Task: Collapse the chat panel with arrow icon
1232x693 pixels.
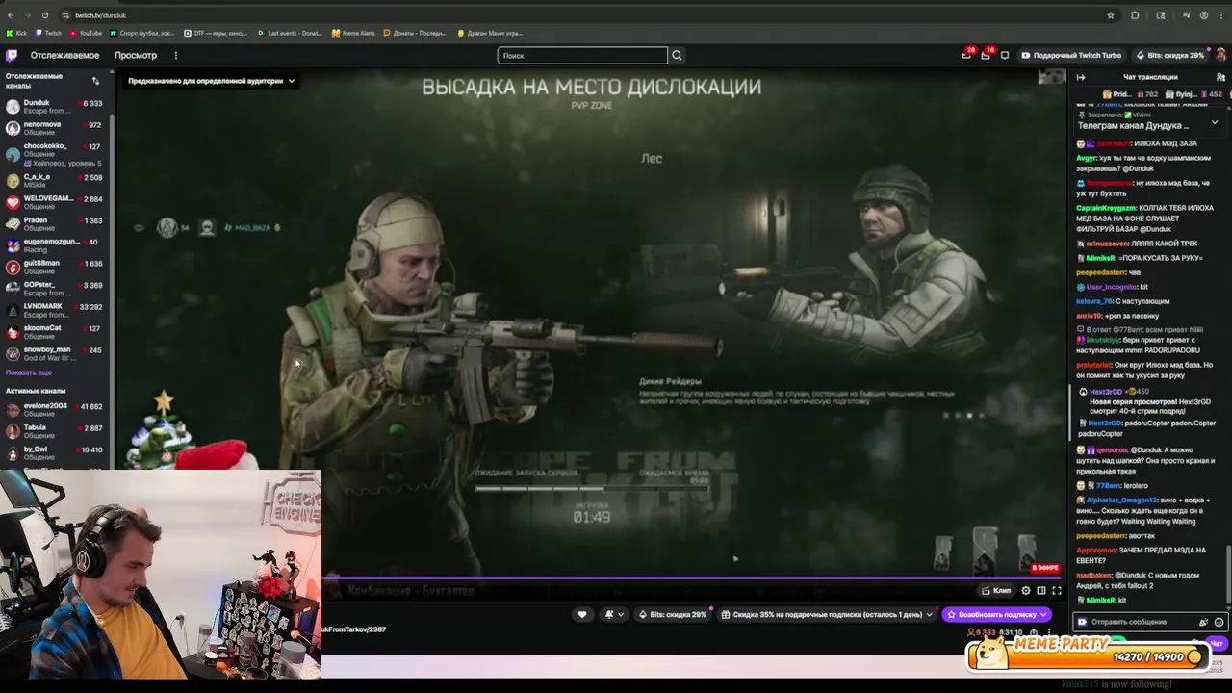Action: (1081, 77)
